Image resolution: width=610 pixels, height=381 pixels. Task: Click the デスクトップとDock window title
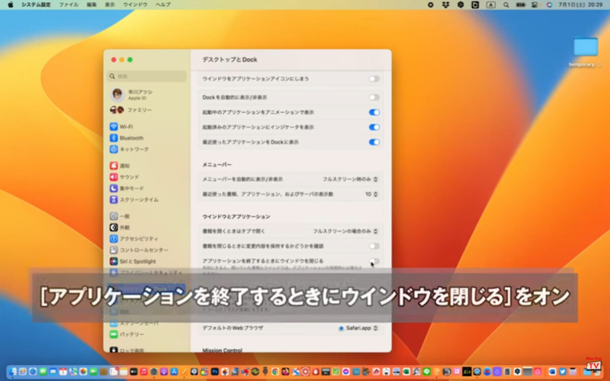pyautogui.click(x=230, y=59)
